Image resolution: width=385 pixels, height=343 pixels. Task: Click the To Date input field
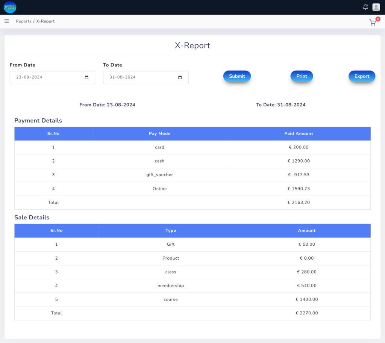coord(139,77)
